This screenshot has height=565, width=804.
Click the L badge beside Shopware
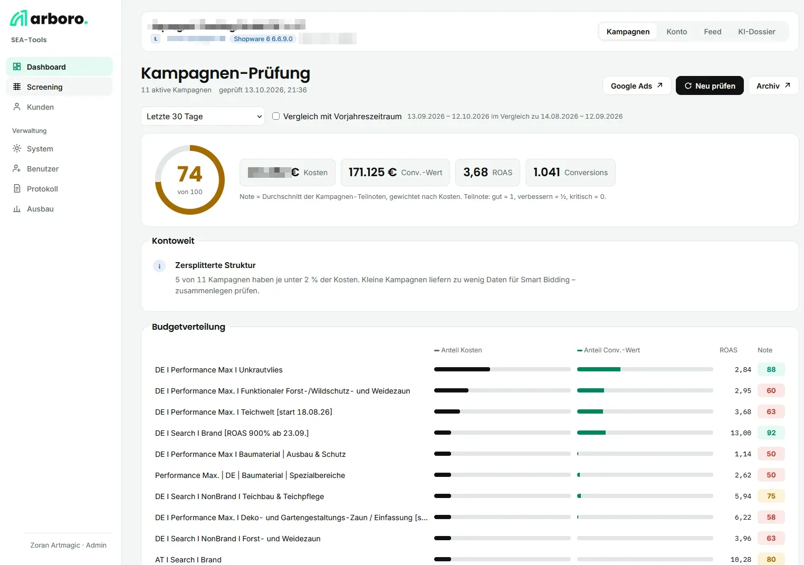156,39
